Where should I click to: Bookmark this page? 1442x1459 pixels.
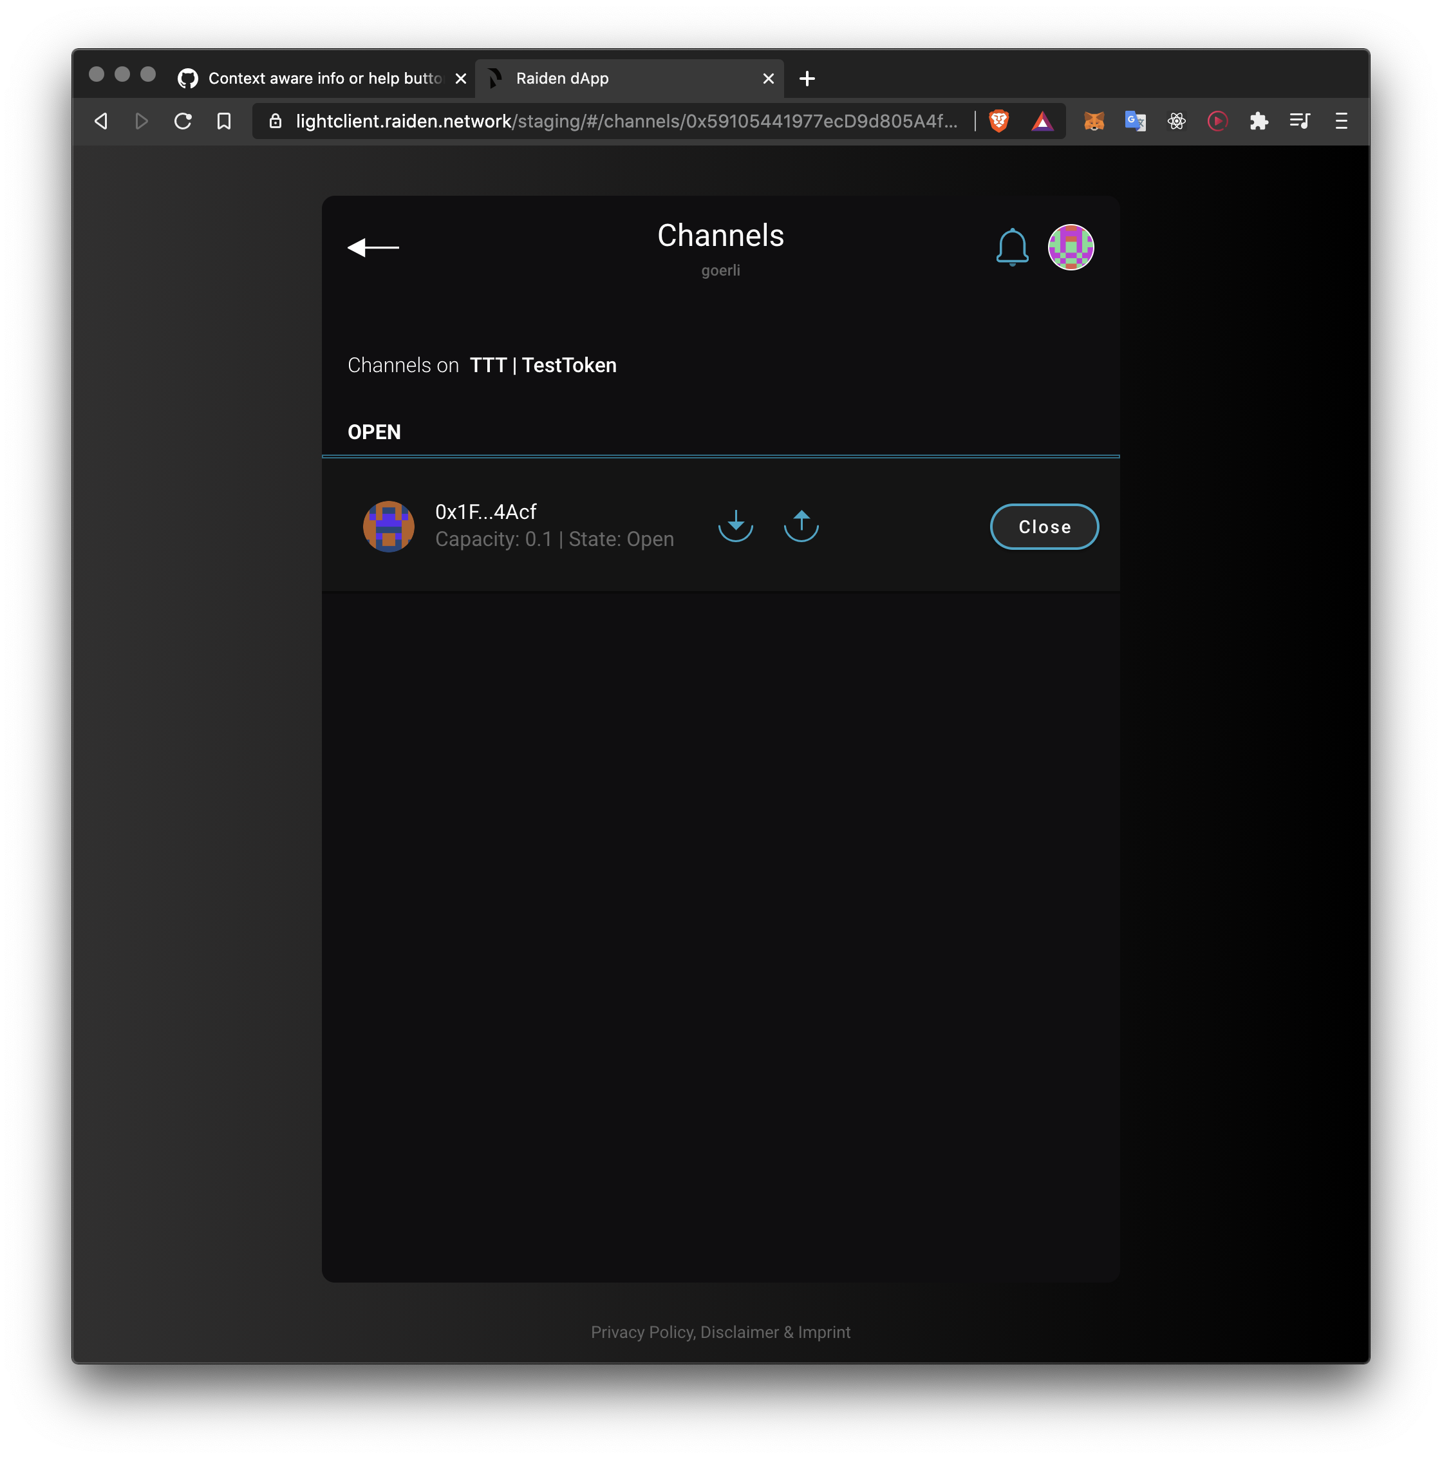point(223,121)
